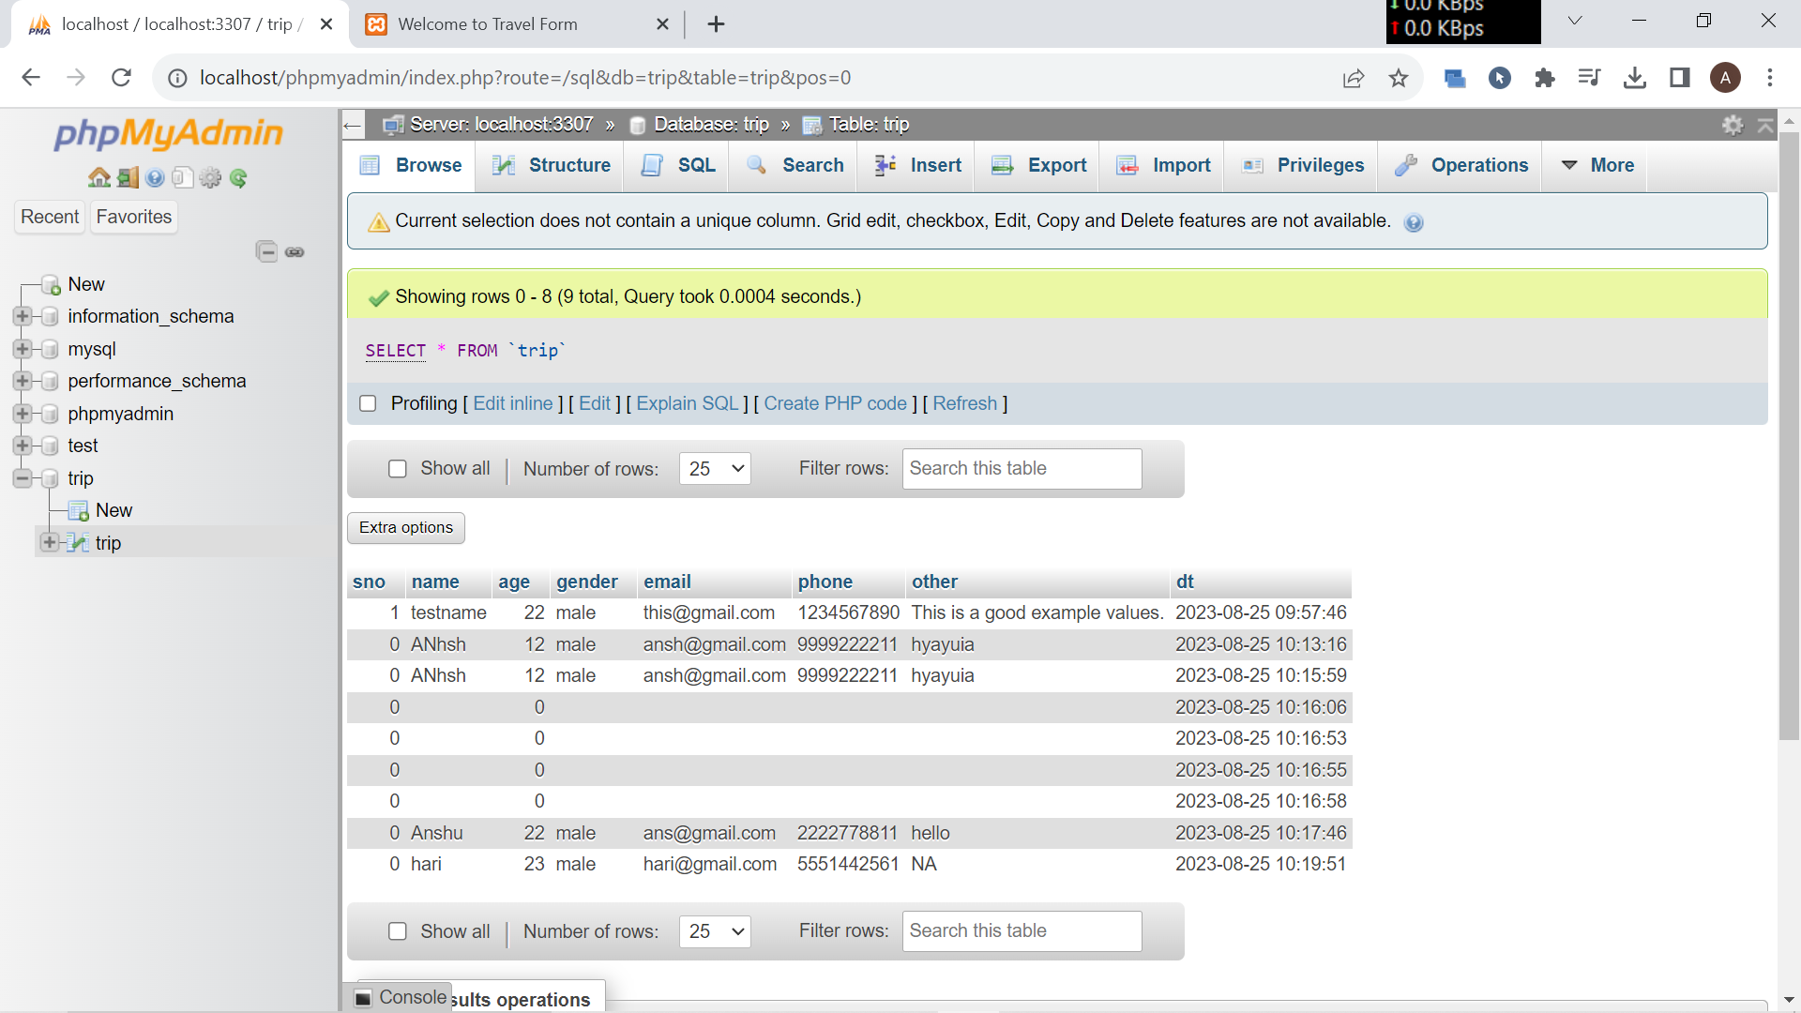
Task: Expand the mysql database in the tree
Action: click(x=21, y=349)
